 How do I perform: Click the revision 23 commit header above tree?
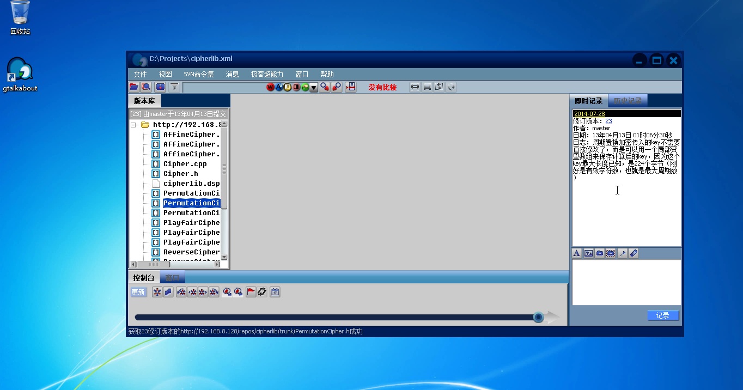(178, 114)
